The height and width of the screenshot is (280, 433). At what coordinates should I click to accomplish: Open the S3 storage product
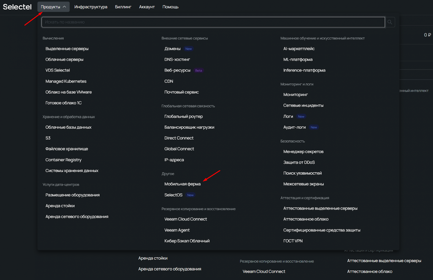click(x=48, y=138)
